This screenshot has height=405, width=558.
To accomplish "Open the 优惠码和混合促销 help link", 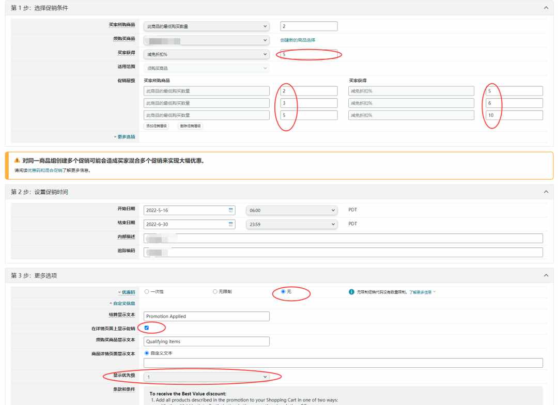I will (x=45, y=170).
